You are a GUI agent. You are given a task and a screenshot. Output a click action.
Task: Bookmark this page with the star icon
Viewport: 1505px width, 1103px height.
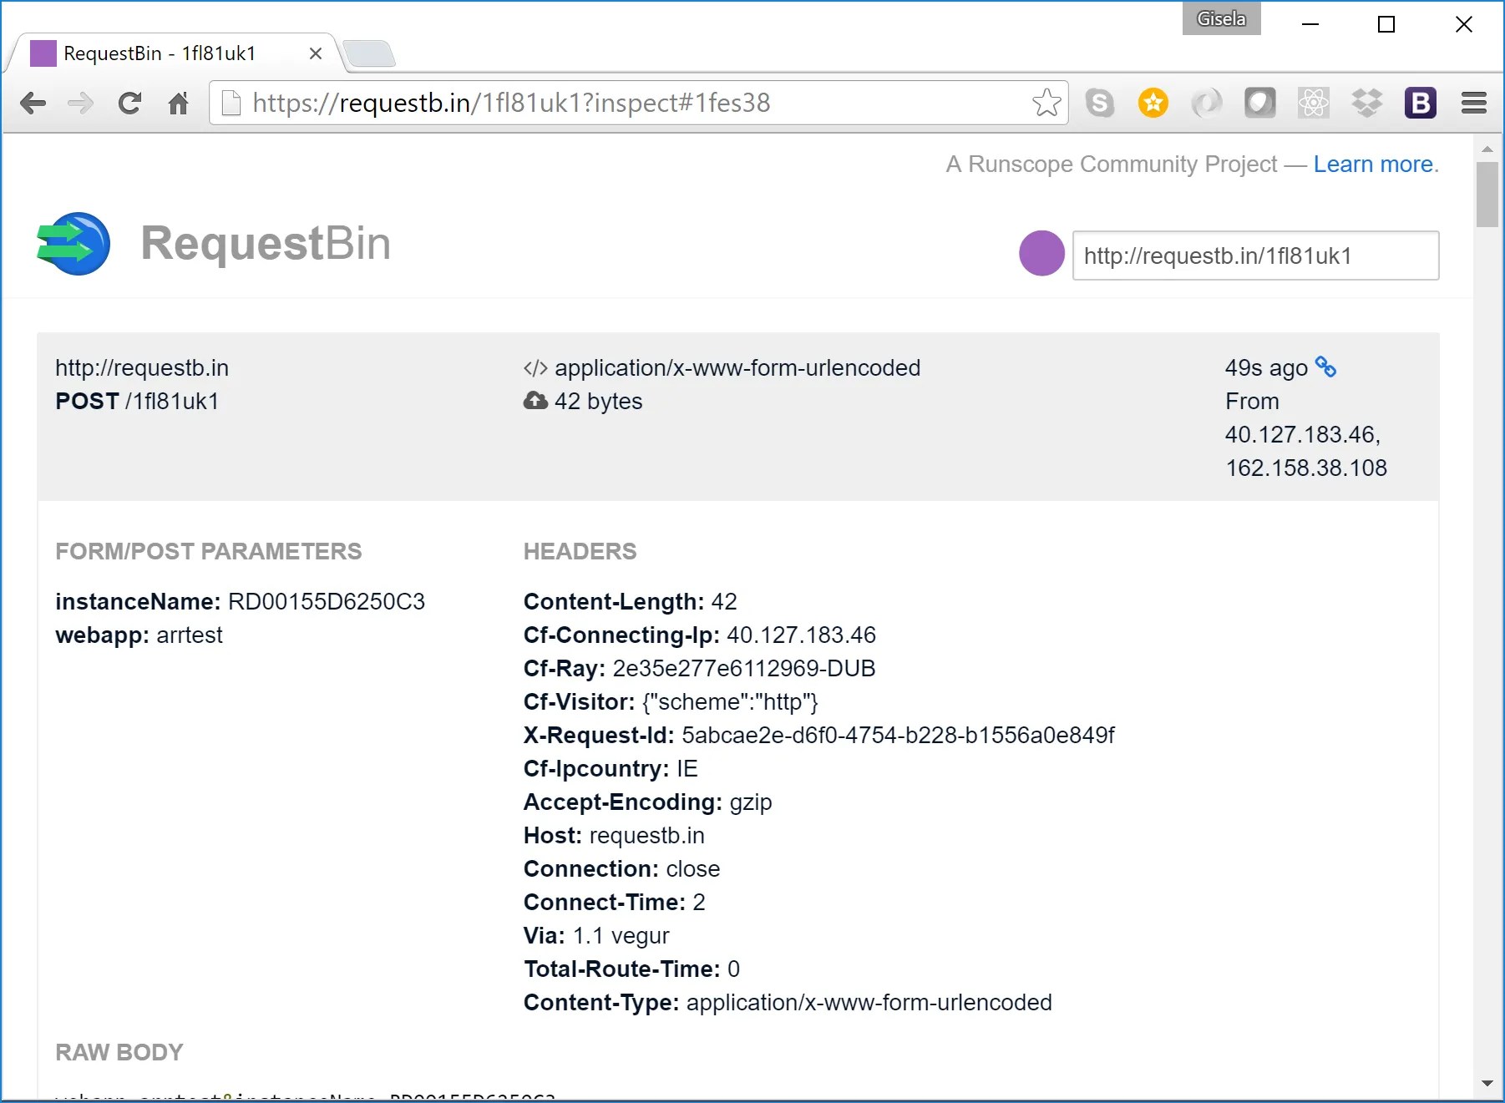click(x=1046, y=103)
